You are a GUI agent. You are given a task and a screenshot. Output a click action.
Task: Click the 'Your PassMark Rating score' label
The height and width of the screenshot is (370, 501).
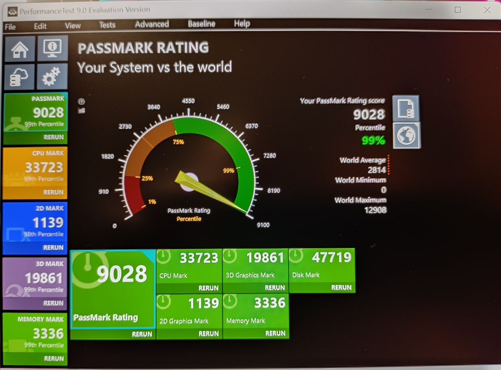[x=342, y=101]
